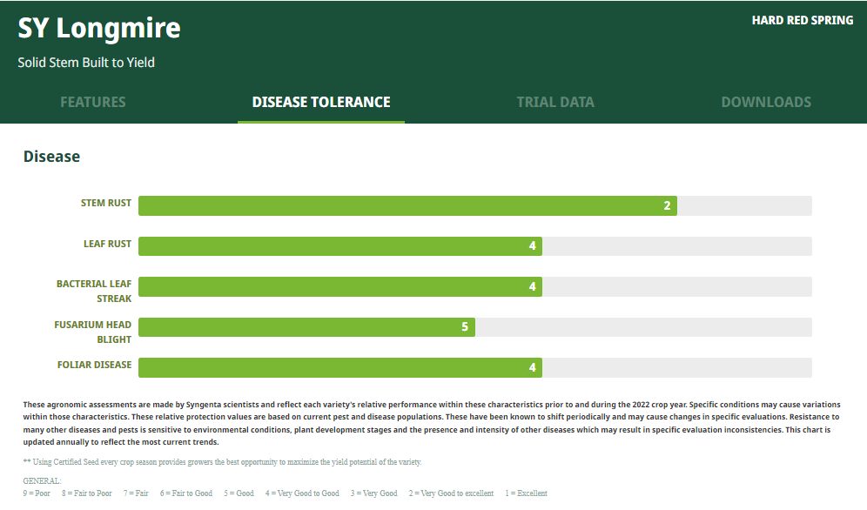
Task: Click the Disease section heading
Action: [x=51, y=157]
